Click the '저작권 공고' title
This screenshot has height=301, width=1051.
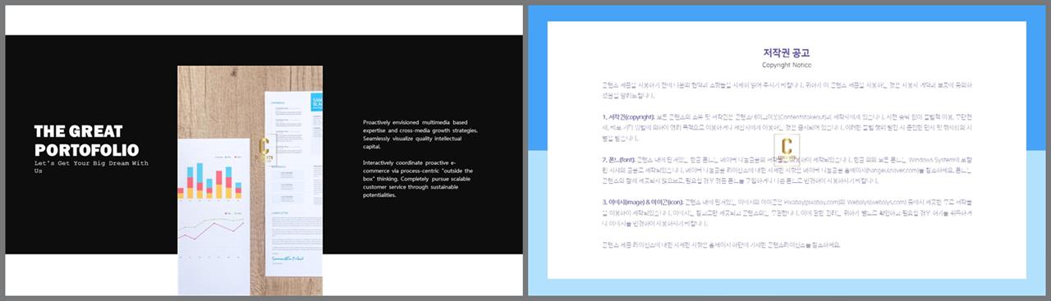pos(787,52)
